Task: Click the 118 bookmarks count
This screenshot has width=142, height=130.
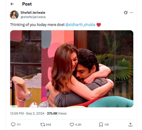Action: tap(106, 125)
